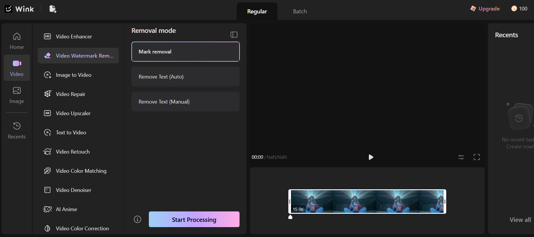The width and height of the screenshot is (534, 237).
Task: Click the timeline playhead marker
Action: click(290, 217)
